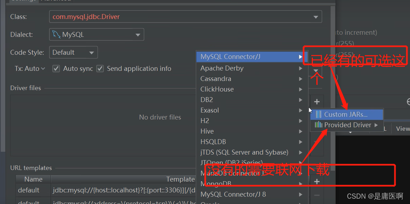
Task: Click the Provided Driver bars icon
Action: pos(318,125)
